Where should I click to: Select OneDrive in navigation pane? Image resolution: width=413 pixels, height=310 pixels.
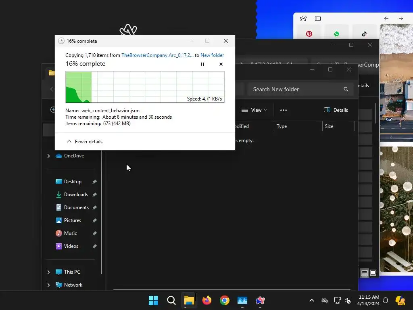[70, 156]
